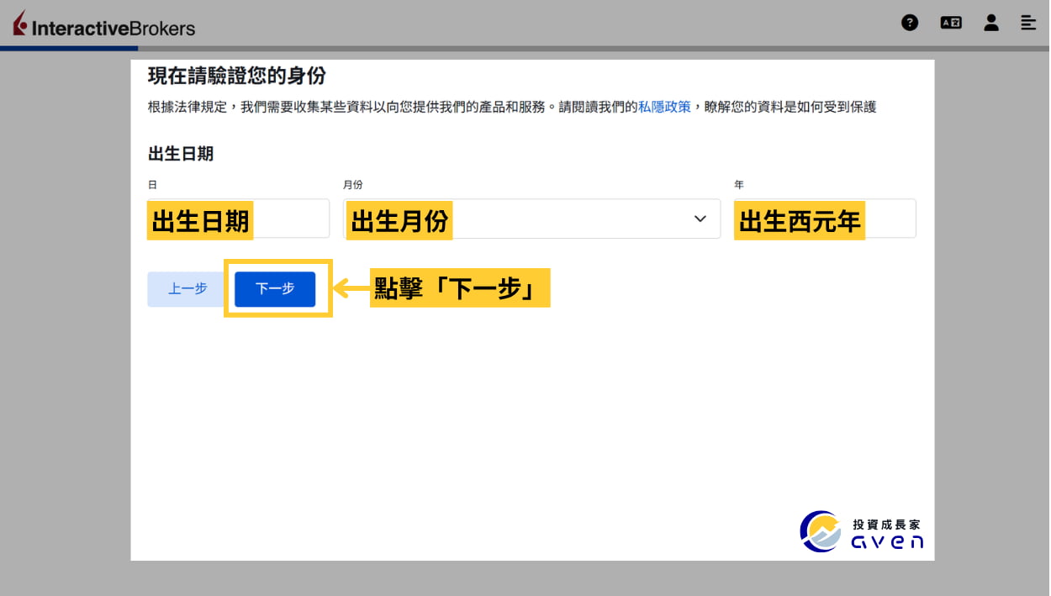
Task: Click the 日 day input field
Action: click(238, 219)
